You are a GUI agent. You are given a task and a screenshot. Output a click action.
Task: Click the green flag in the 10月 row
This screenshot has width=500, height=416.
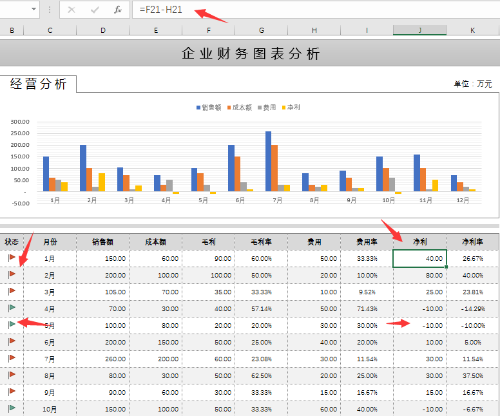point(12,408)
